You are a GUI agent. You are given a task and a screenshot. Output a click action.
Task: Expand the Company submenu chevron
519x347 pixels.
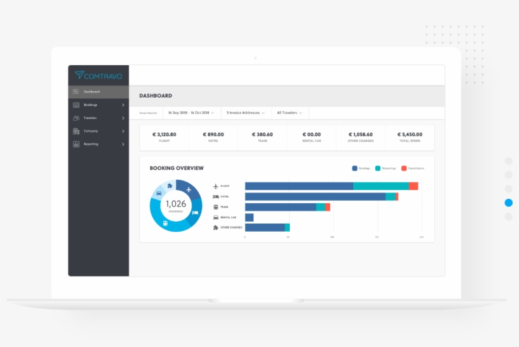coord(123,131)
